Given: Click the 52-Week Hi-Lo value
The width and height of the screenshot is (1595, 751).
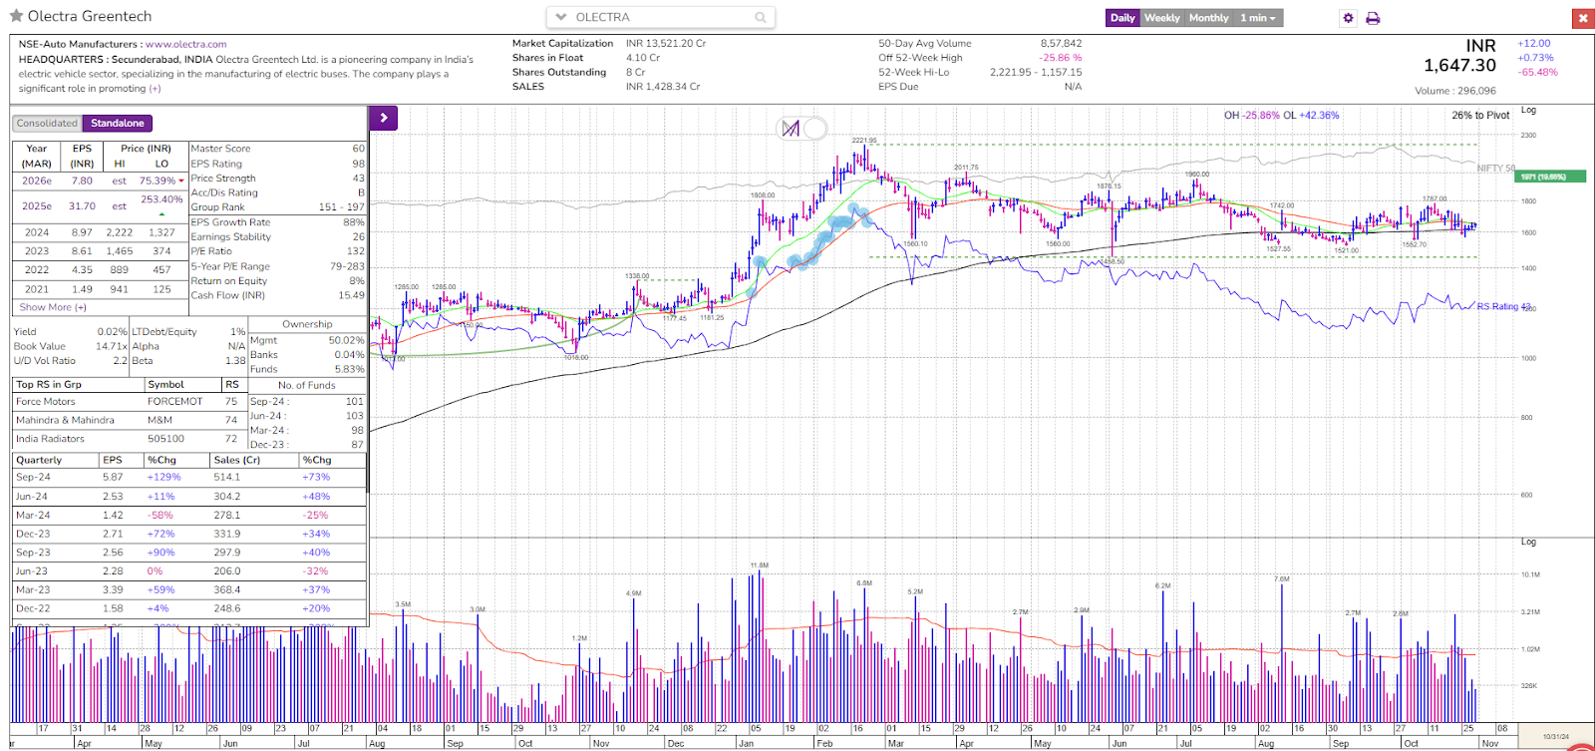Looking at the screenshot, I should click(1036, 73).
